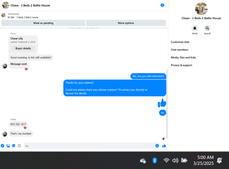Click the "That's my number" message
The height and width of the screenshot is (169, 229).
(21, 134)
